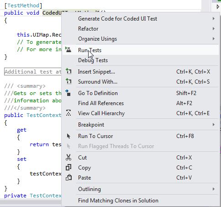Click the scissors Cut icon
The height and width of the screenshot is (207, 221).
pyautogui.click(x=68, y=157)
